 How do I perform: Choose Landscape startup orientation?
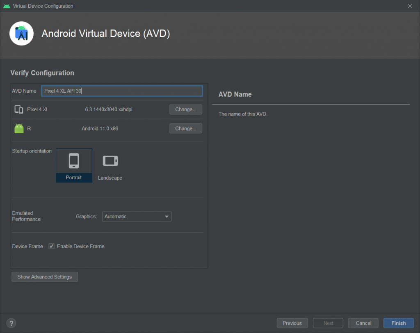click(110, 166)
